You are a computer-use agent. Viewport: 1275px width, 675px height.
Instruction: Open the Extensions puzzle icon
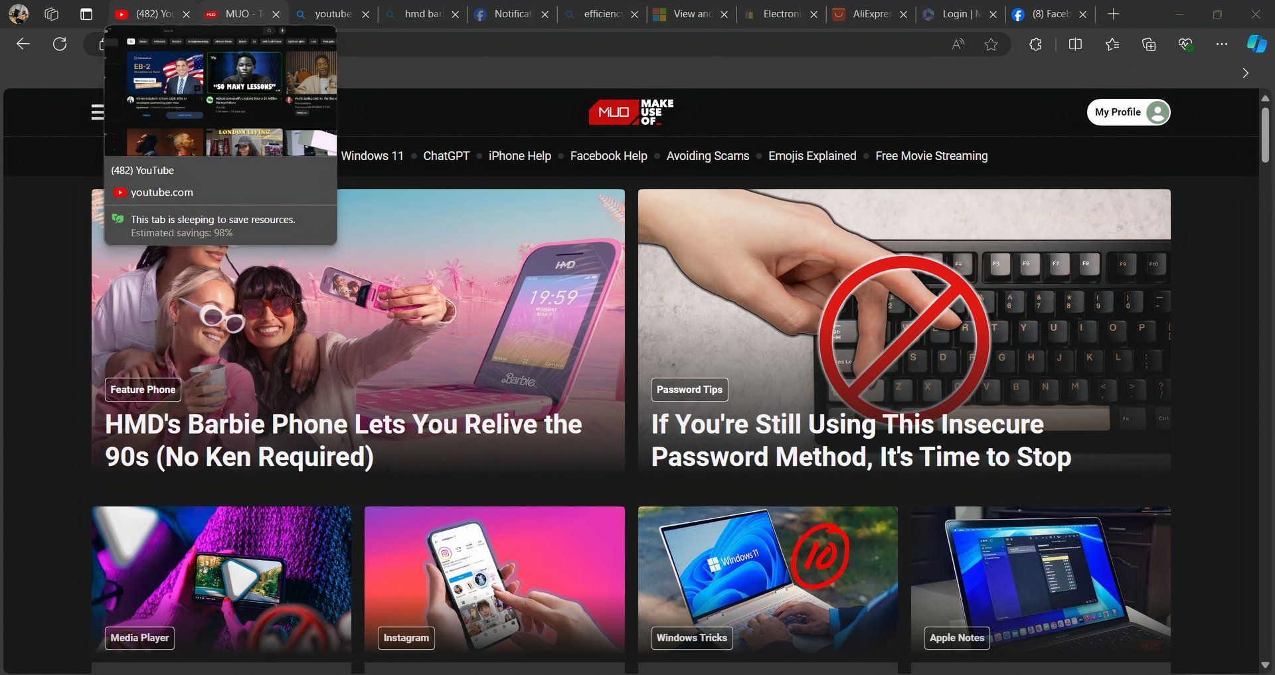[1035, 44]
